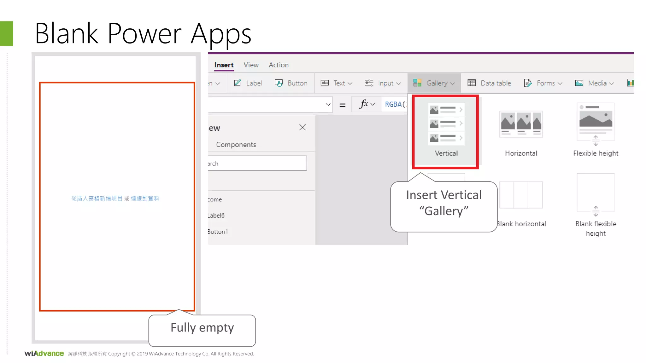Expand the property selector dropdown arrow
Screen dimensions: 646x363
(x=328, y=104)
